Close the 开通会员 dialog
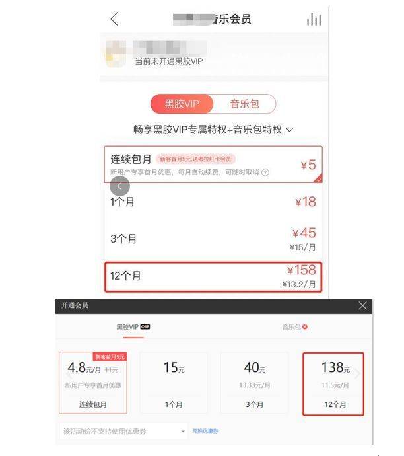This screenshot has width=404, height=456. click(362, 305)
